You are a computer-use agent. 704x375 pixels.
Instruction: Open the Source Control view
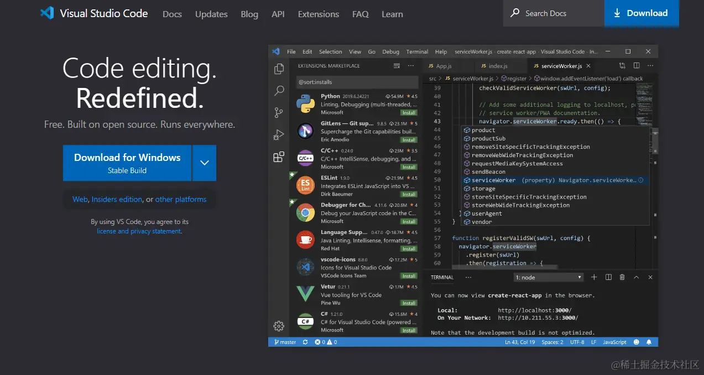[x=278, y=112]
